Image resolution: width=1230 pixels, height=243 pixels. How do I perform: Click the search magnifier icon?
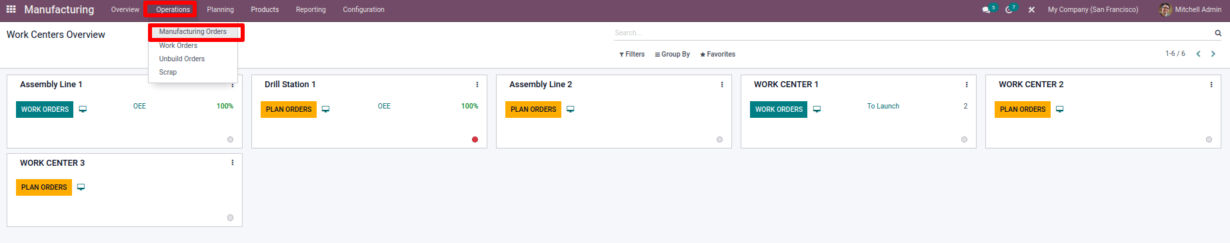pos(1218,33)
